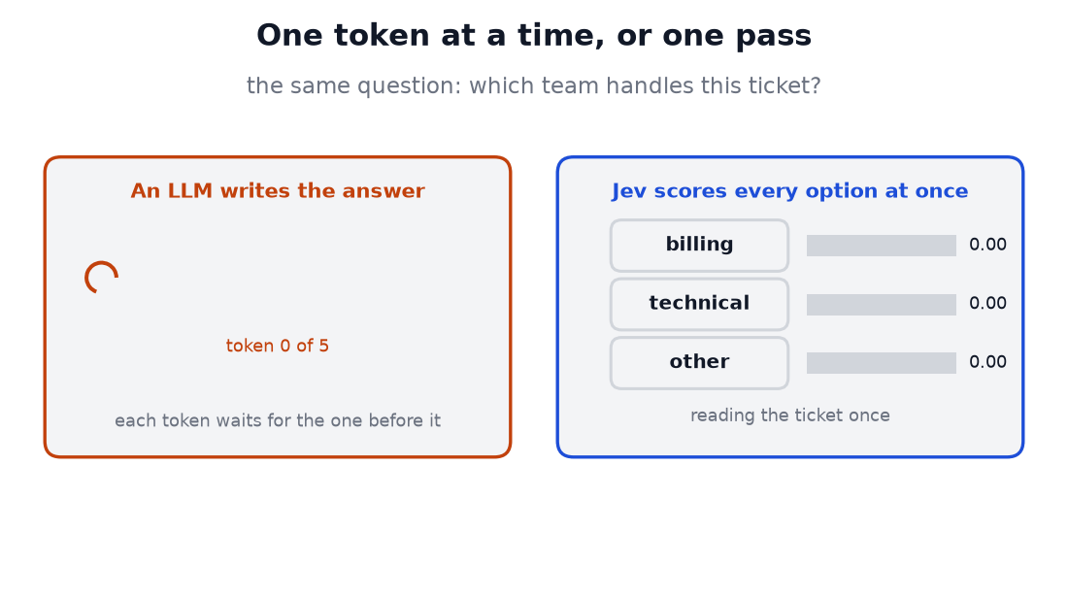Image resolution: width=1068 pixels, height=598 pixels.
Task: Select the other option box
Action: click(699, 362)
